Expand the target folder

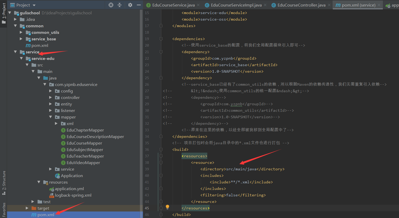click(x=27, y=208)
